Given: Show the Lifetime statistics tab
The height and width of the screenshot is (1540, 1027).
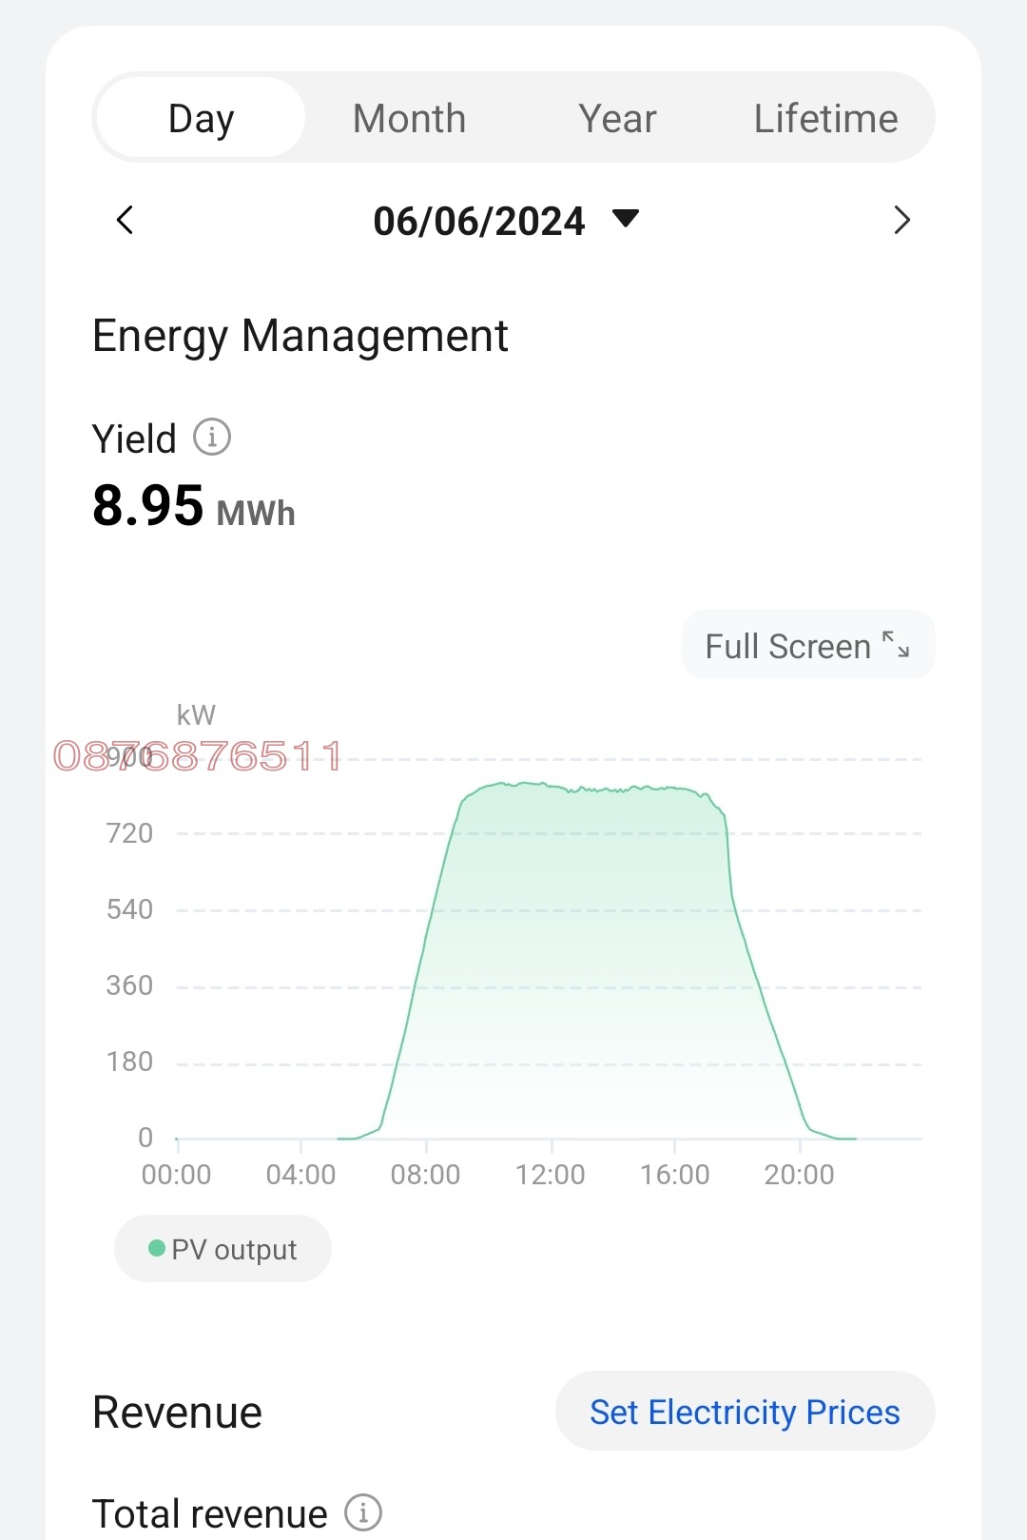Looking at the screenshot, I should [825, 119].
